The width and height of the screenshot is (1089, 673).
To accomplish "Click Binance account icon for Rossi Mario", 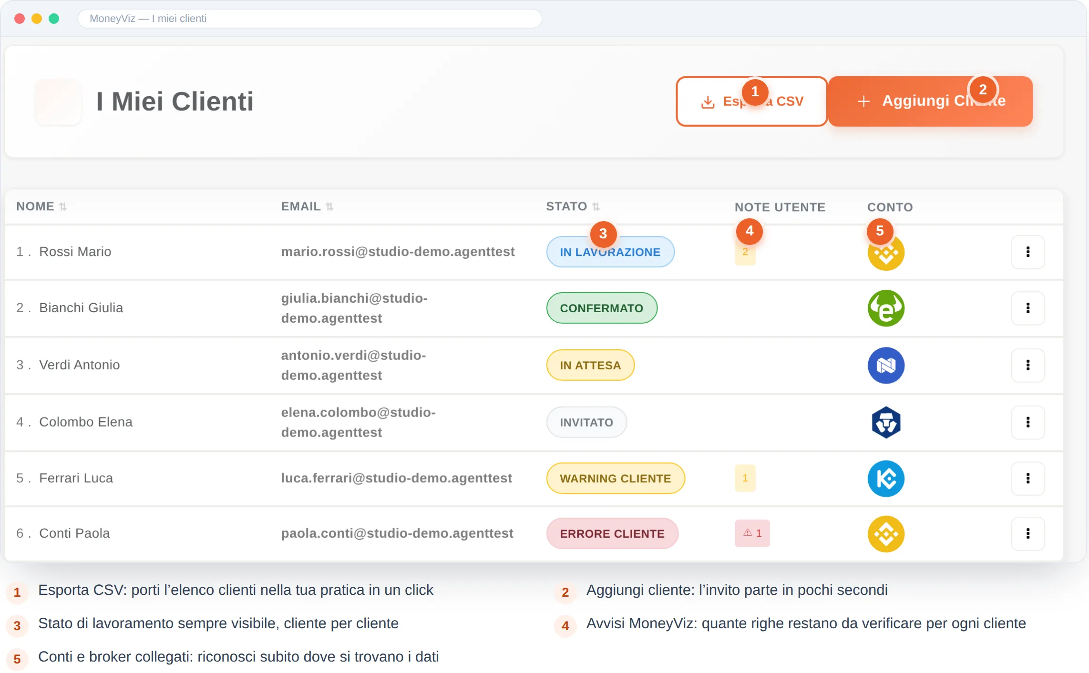I will coord(886,253).
